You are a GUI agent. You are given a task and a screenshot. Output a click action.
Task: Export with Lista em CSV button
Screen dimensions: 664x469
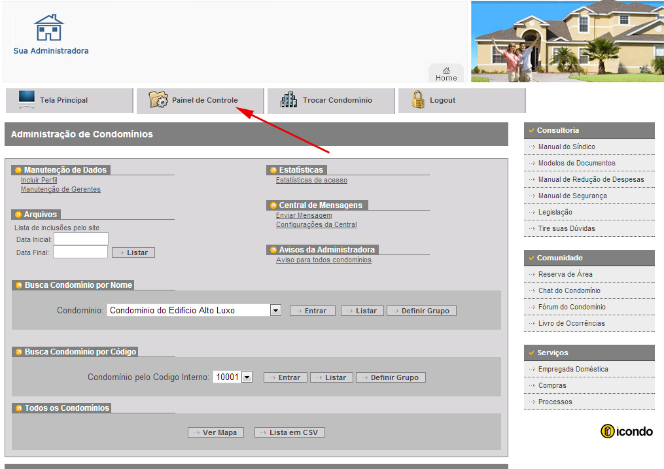click(289, 432)
